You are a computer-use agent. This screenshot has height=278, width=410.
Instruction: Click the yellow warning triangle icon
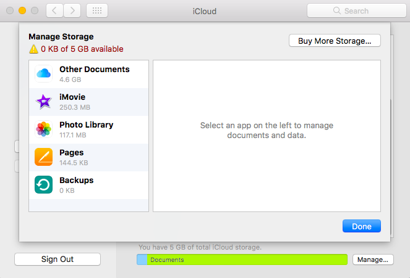pos(33,49)
